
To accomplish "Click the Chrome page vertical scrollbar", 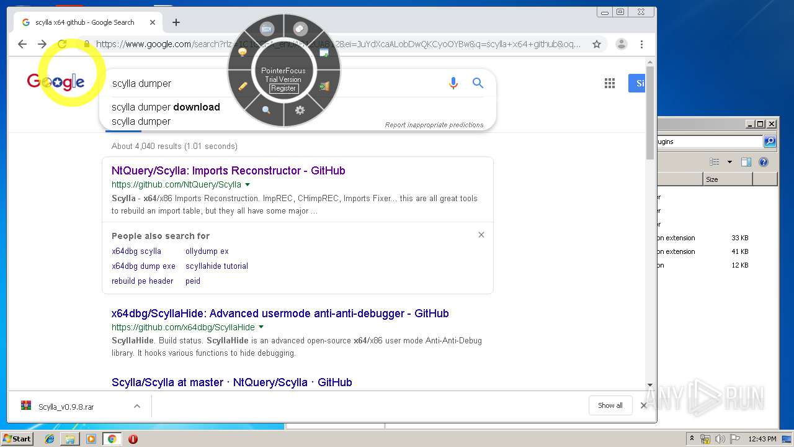I will pyautogui.click(x=650, y=114).
